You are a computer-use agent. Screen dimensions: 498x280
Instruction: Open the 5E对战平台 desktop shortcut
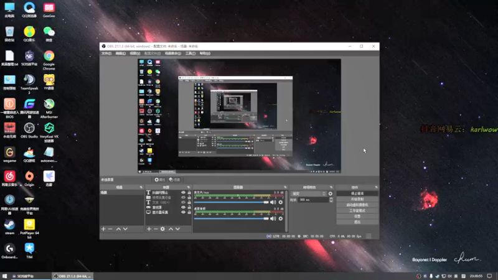pos(29,58)
